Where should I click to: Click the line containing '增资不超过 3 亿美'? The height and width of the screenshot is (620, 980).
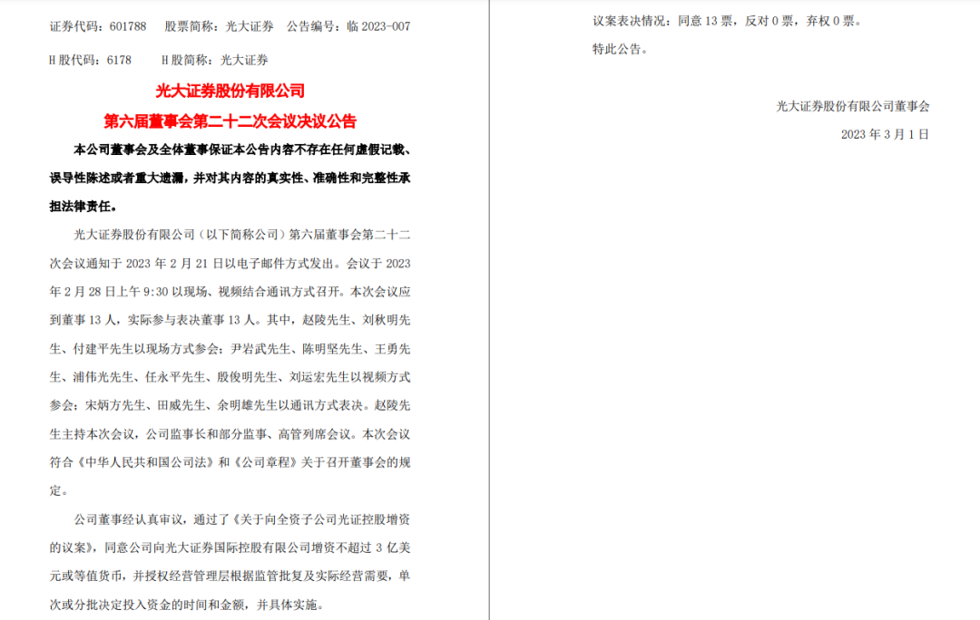(230, 547)
